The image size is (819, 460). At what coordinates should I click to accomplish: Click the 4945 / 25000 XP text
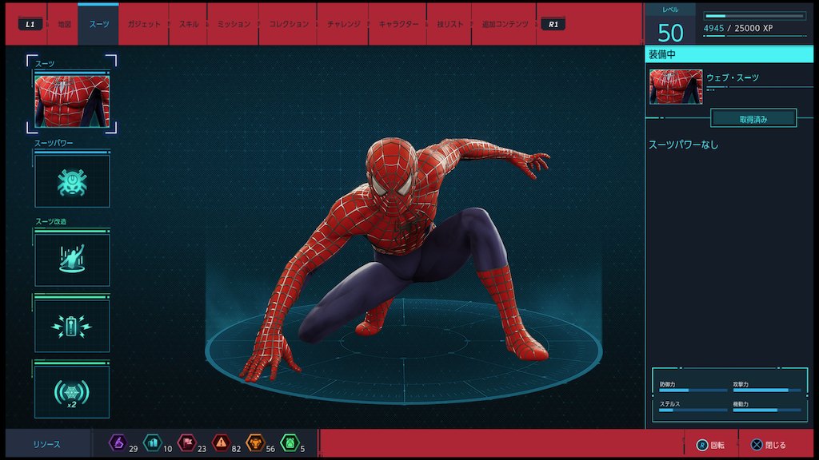click(738, 28)
